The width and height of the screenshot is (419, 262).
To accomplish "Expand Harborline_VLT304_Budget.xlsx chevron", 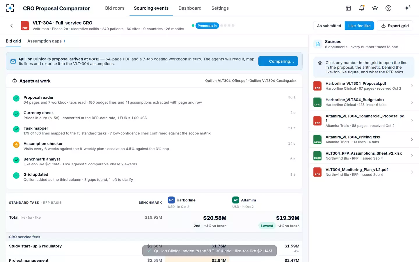I will [x=412, y=102].
